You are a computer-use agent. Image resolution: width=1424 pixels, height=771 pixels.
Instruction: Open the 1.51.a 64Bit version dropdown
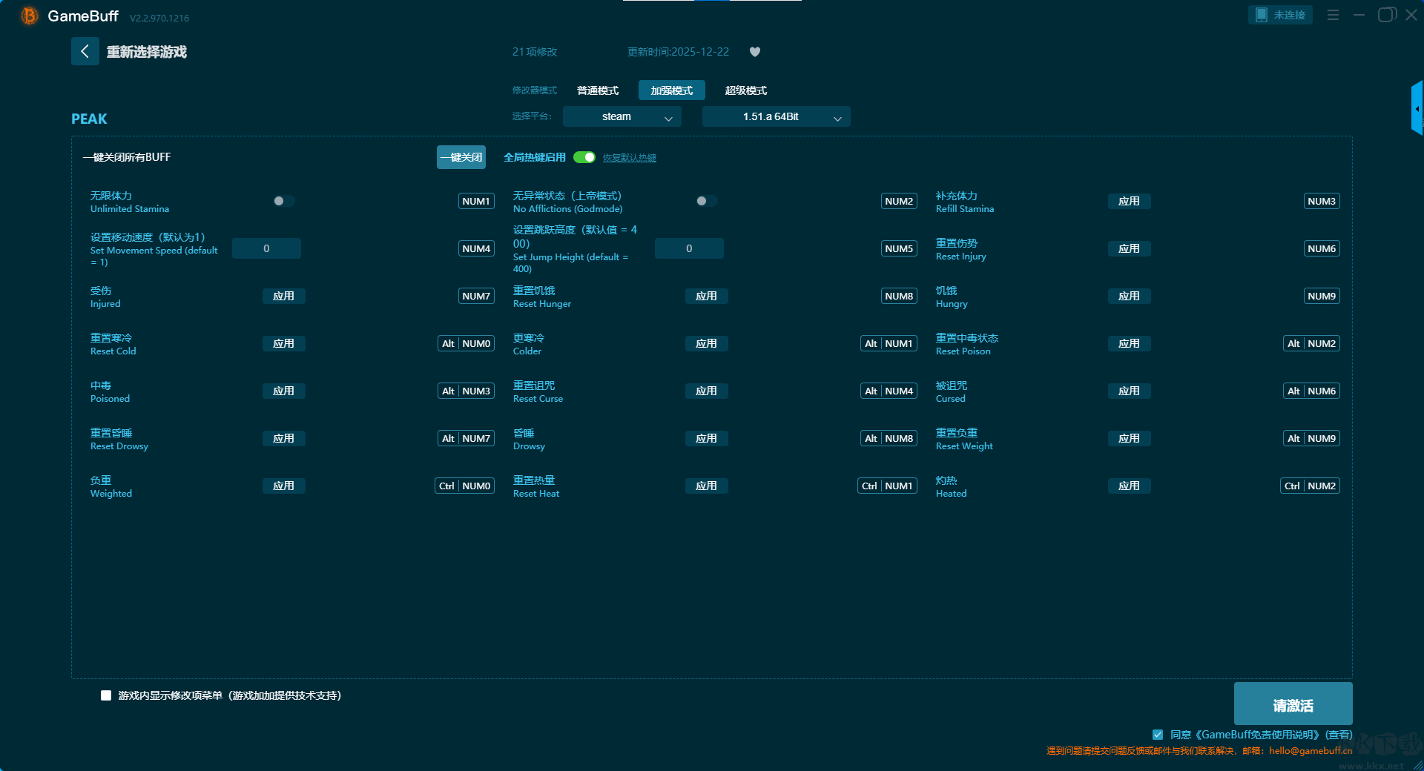(x=776, y=116)
